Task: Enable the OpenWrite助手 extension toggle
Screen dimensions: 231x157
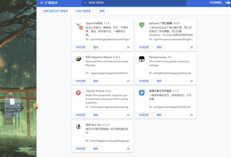Action: pyautogui.click(x=127, y=47)
